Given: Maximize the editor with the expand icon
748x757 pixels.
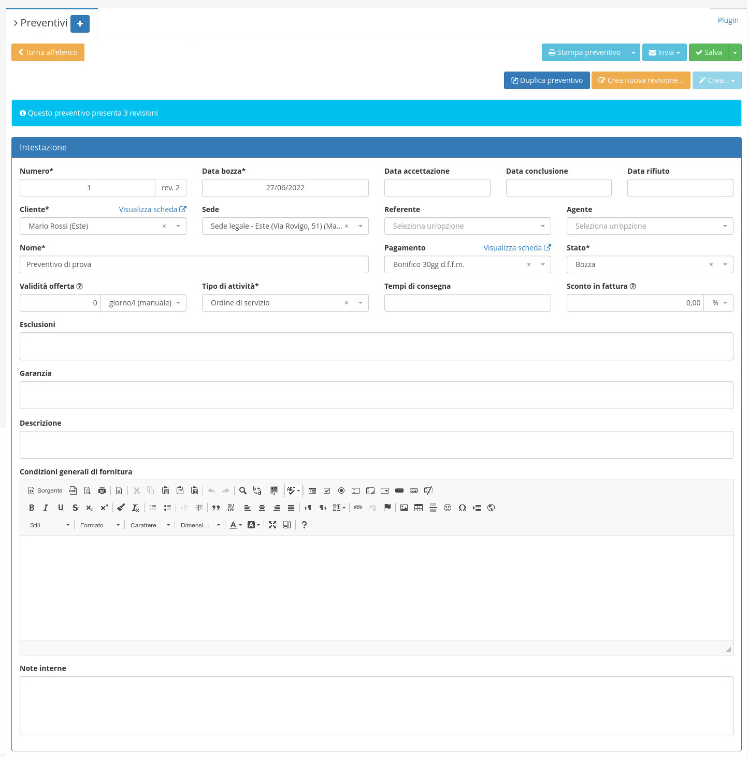Looking at the screenshot, I should click(x=272, y=525).
